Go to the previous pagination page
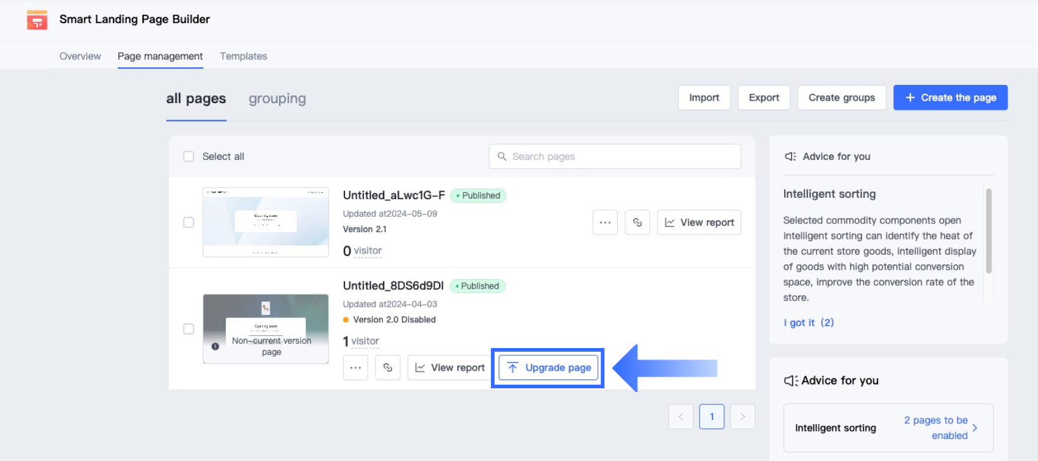The image size is (1038, 461). pos(681,416)
